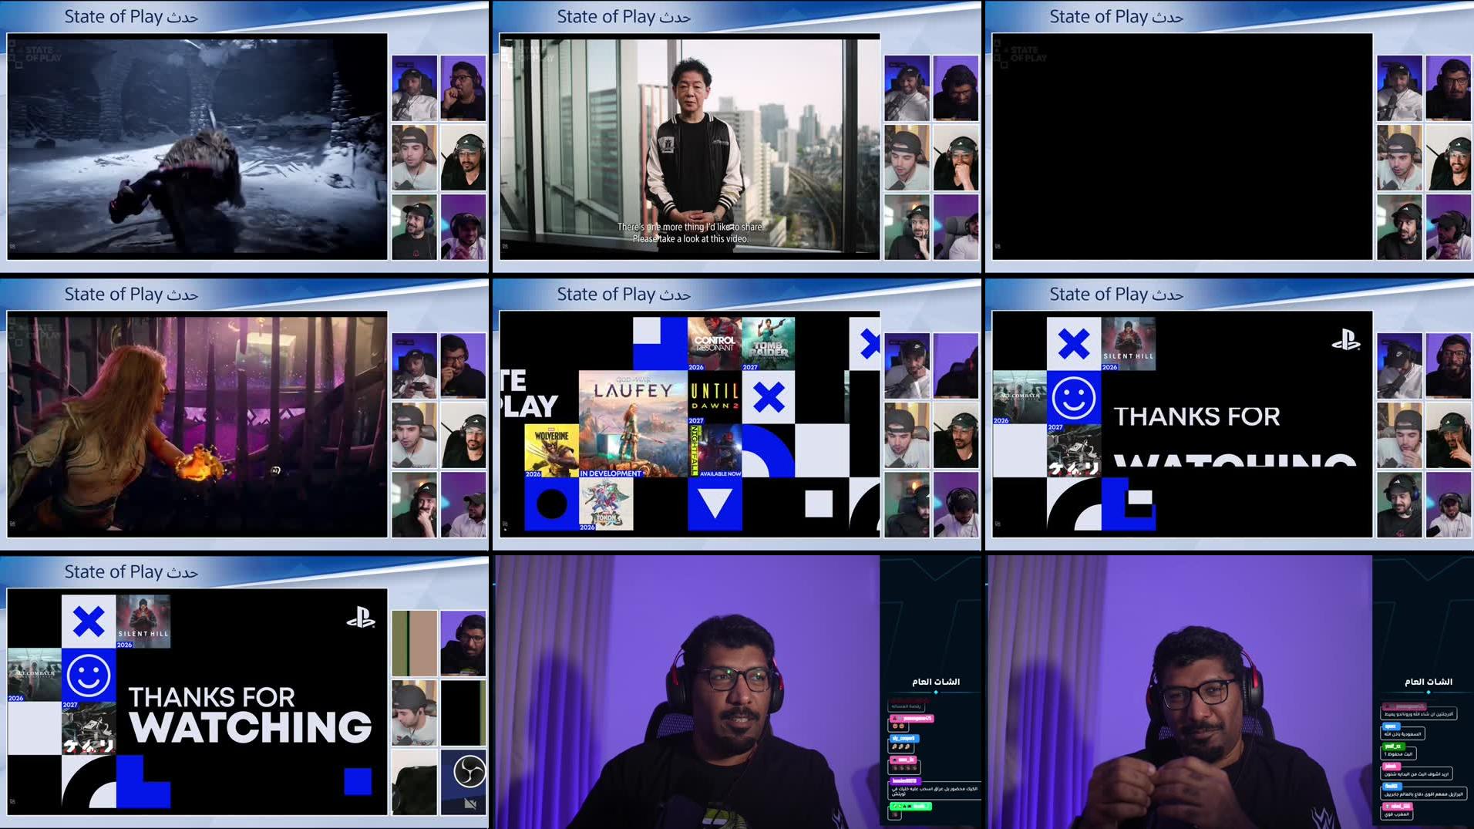Open the God of War Laufey artwork
The height and width of the screenshot is (829, 1474).
(x=633, y=423)
